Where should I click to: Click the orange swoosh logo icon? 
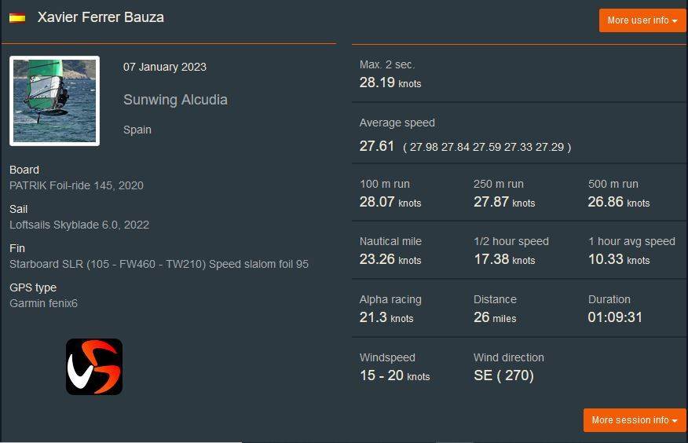click(94, 366)
